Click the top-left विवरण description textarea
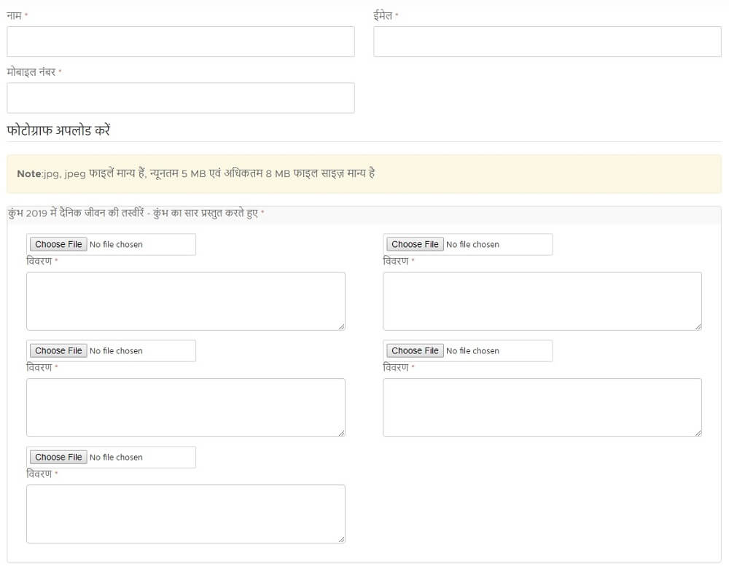 185,301
